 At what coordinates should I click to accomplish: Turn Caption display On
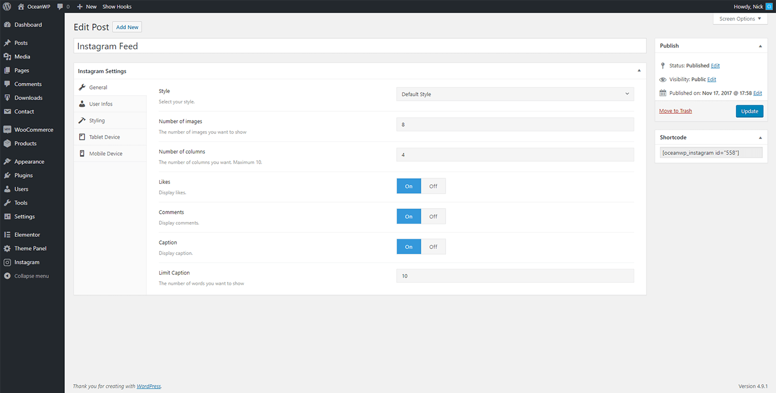click(409, 247)
